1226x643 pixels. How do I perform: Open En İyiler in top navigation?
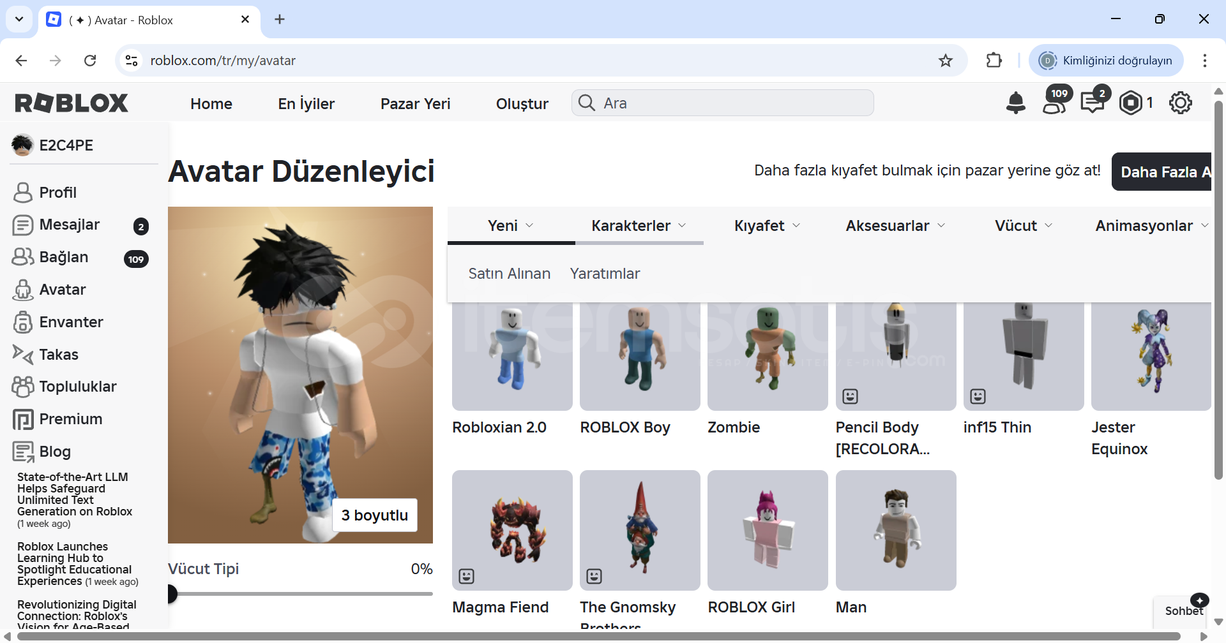click(x=306, y=103)
